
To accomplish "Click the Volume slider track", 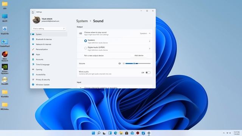I will (138, 63).
